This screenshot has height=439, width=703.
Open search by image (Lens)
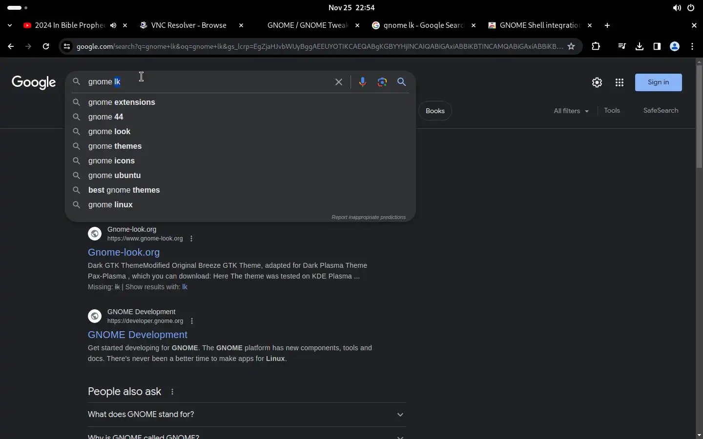[382, 82]
